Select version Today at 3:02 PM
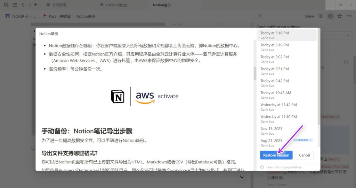Screen dimensions: 356x188 point(287,59)
